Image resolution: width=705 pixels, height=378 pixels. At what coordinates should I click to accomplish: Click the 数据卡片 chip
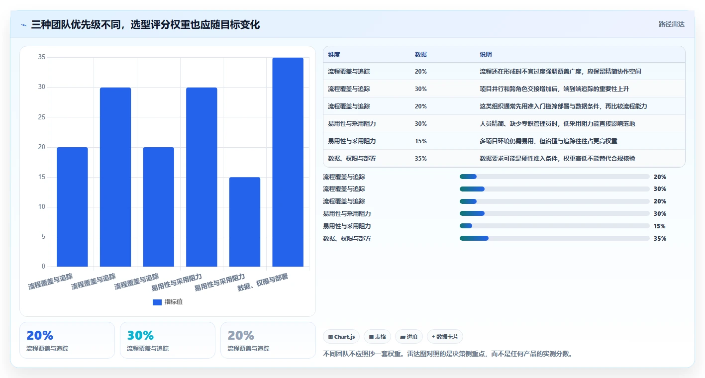click(445, 337)
